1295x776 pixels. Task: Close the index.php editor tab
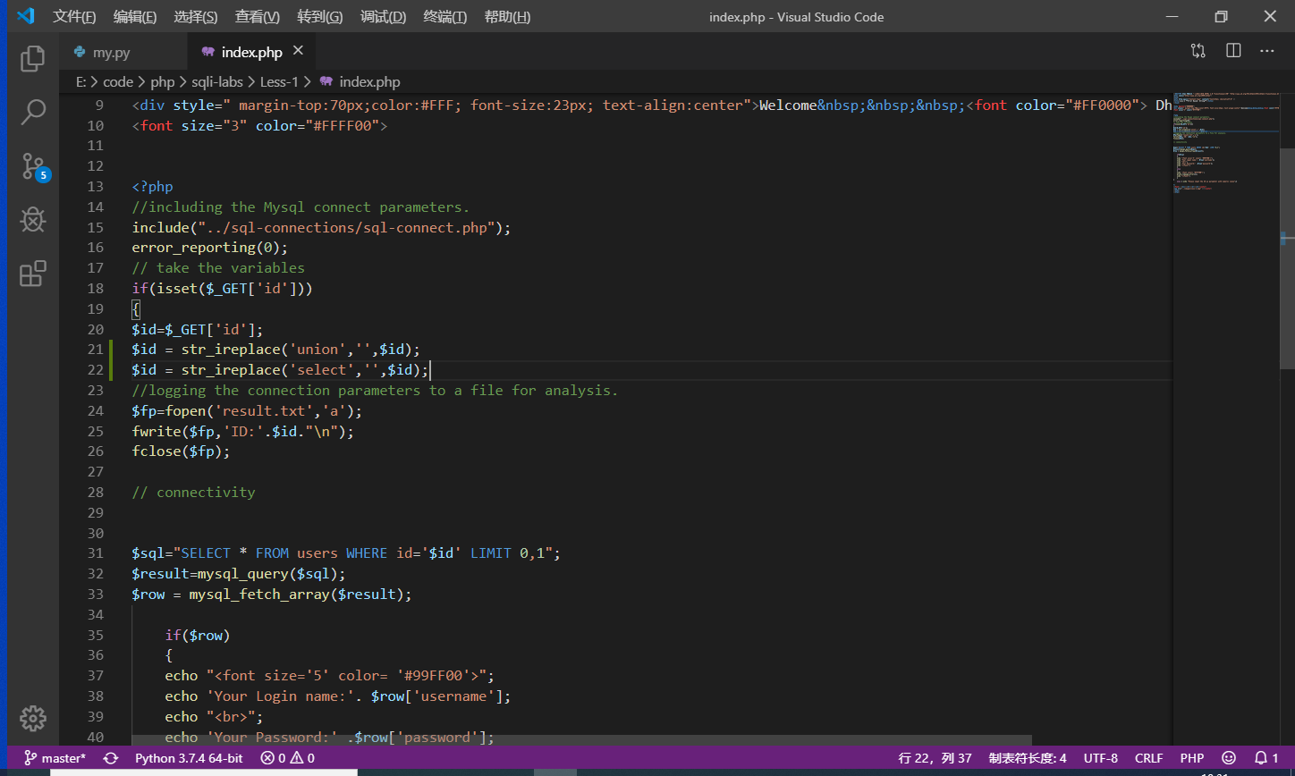[x=299, y=51]
